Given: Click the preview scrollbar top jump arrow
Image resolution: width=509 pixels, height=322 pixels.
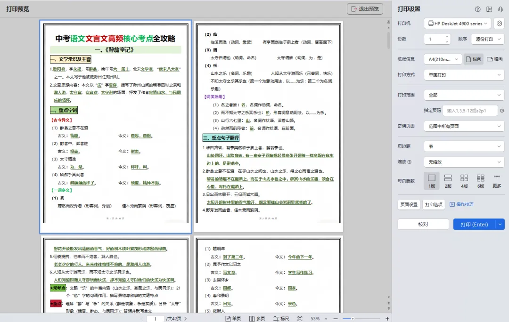Looking at the screenshot, I should [388, 23].
